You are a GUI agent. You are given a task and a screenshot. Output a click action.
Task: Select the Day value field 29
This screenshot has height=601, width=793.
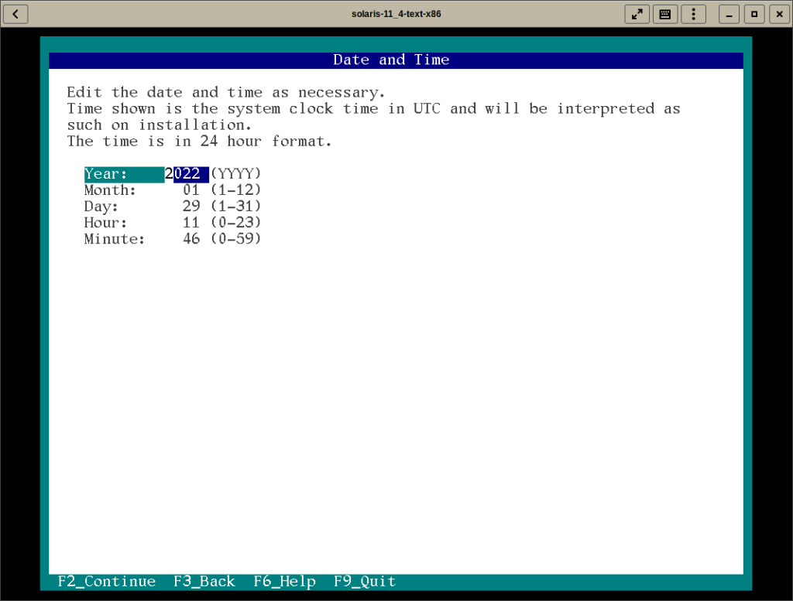(x=191, y=207)
